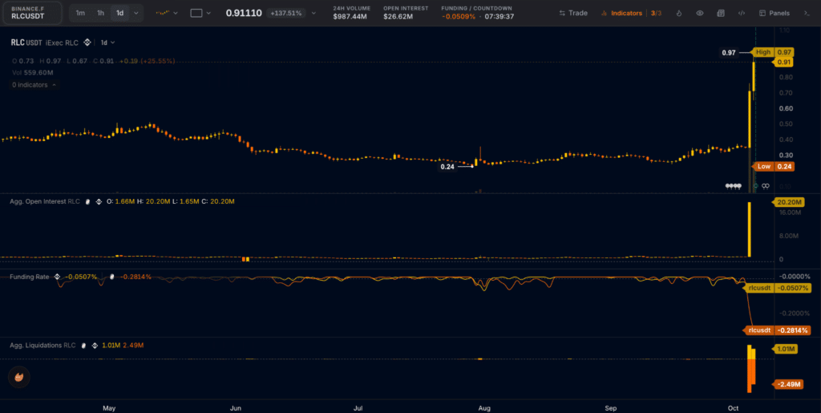The height and width of the screenshot is (413, 821).
Task: Click the small green circle marker icon
Action: [755, 186]
